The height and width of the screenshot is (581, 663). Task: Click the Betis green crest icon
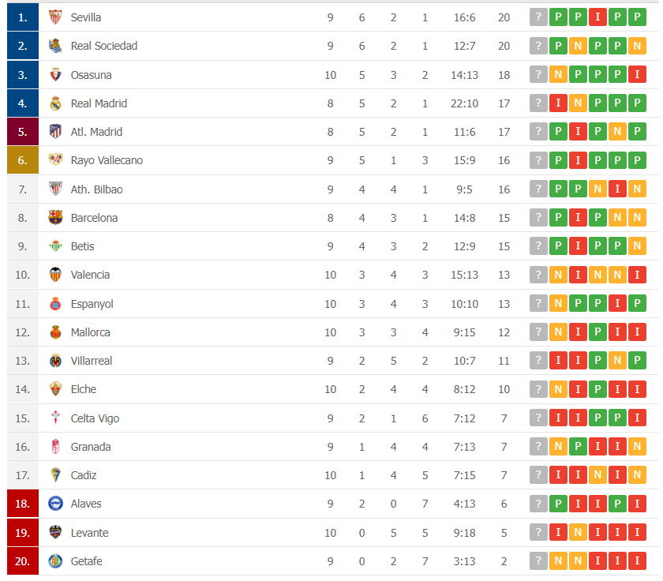(x=55, y=246)
